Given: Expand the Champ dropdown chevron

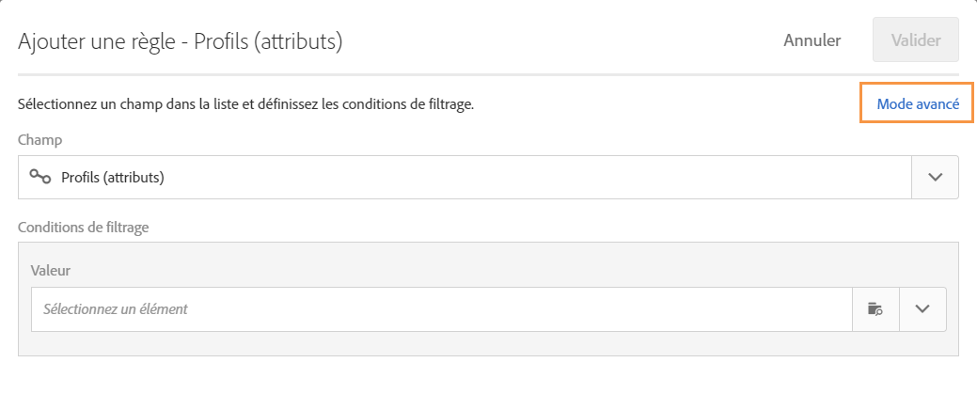Looking at the screenshot, I should point(935,177).
